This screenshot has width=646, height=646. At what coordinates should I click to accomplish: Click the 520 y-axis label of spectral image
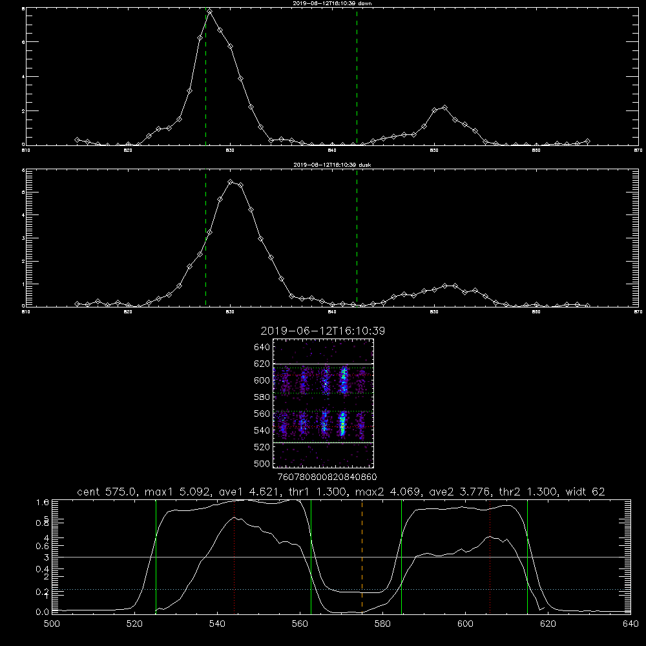pos(262,447)
